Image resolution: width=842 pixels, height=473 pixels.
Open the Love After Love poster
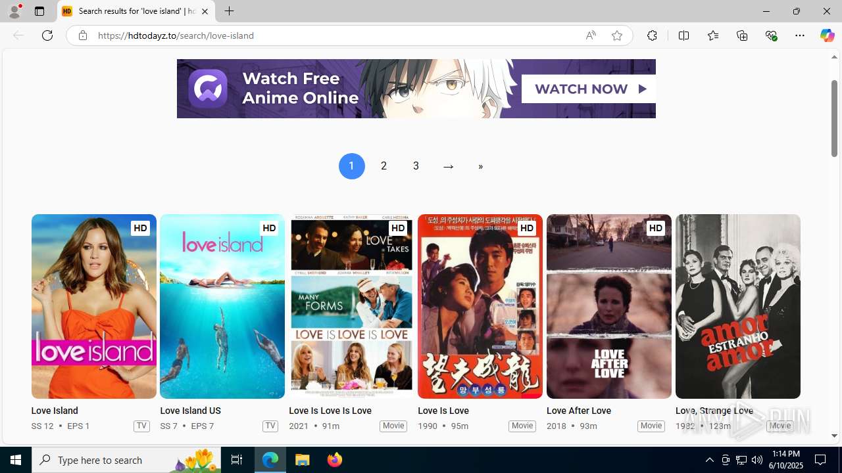609,306
